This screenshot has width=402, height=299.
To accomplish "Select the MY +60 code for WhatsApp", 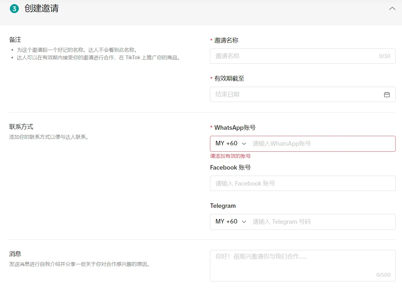I will 226,143.
